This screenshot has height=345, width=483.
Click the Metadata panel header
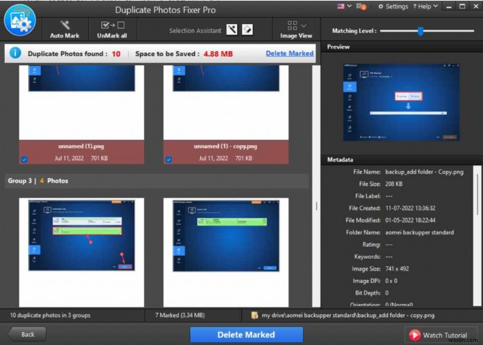point(401,160)
